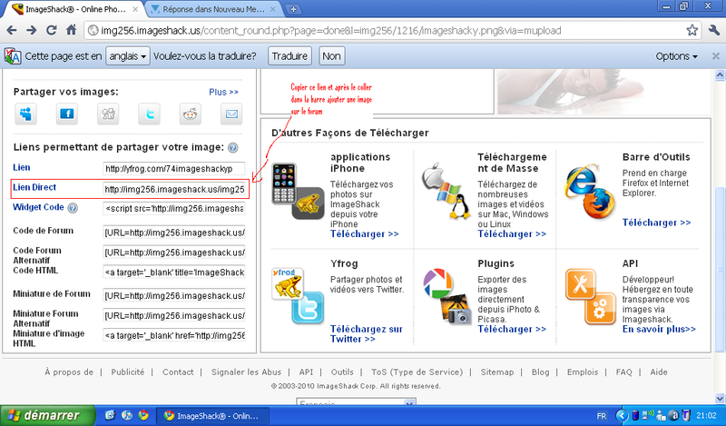The width and height of the screenshot is (726, 426).
Task: Open the translation Options dropdown
Action: [x=676, y=56]
